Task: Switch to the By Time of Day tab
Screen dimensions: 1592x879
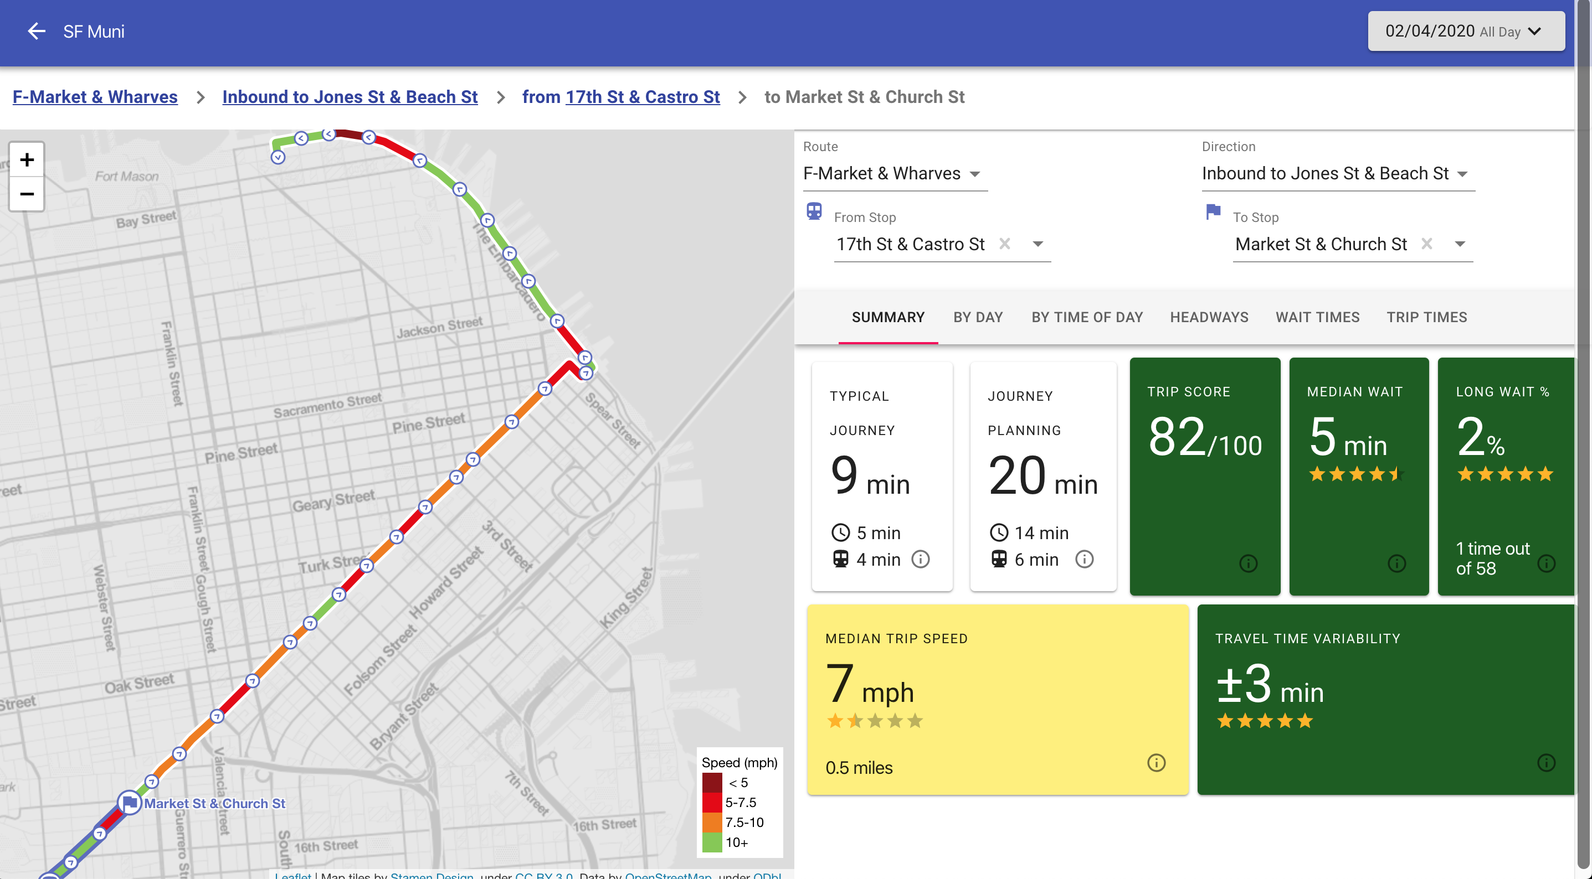Action: 1086,318
